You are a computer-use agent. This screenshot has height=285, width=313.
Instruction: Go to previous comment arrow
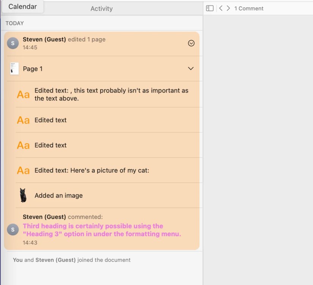pyautogui.click(x=221, y=8)
